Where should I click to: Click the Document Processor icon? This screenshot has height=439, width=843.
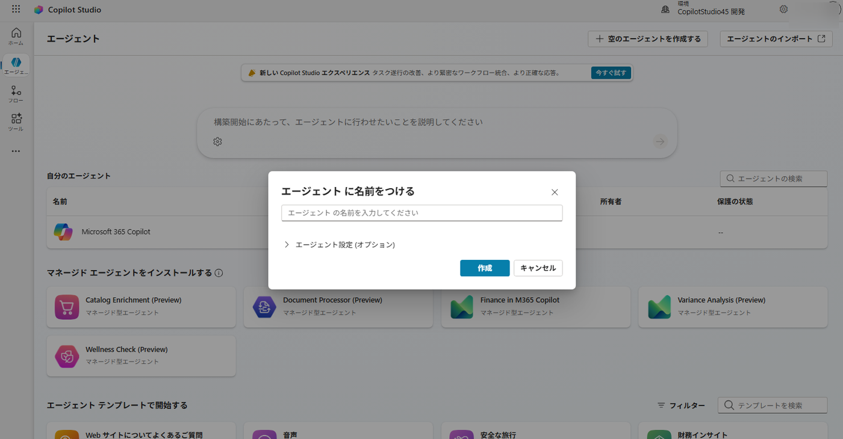point(264,307)
